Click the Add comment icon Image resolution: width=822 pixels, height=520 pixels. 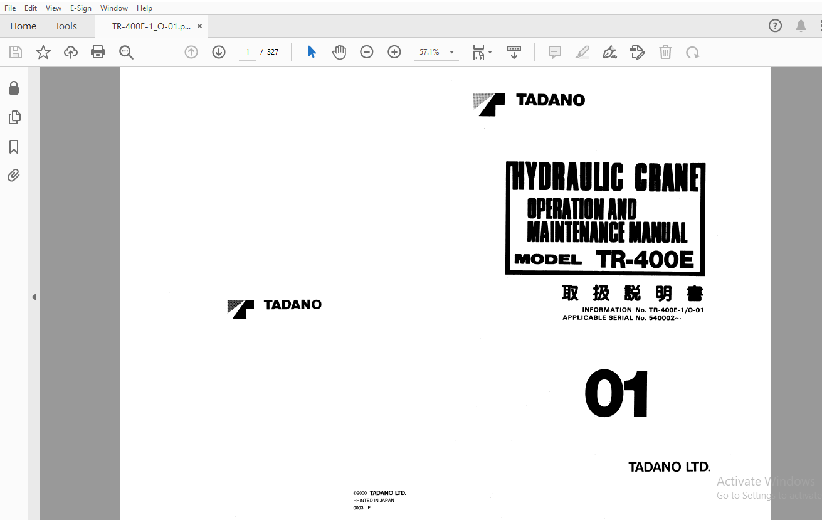(555, 52)
